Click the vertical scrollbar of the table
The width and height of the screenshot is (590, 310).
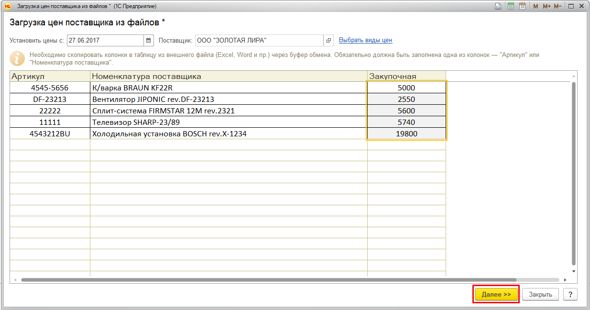[574, 172]
